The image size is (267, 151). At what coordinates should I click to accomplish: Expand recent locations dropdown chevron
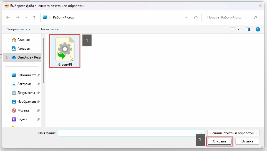click(x=26, y=17)
